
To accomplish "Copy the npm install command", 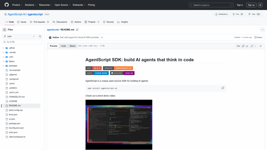I will pos(223,88).
